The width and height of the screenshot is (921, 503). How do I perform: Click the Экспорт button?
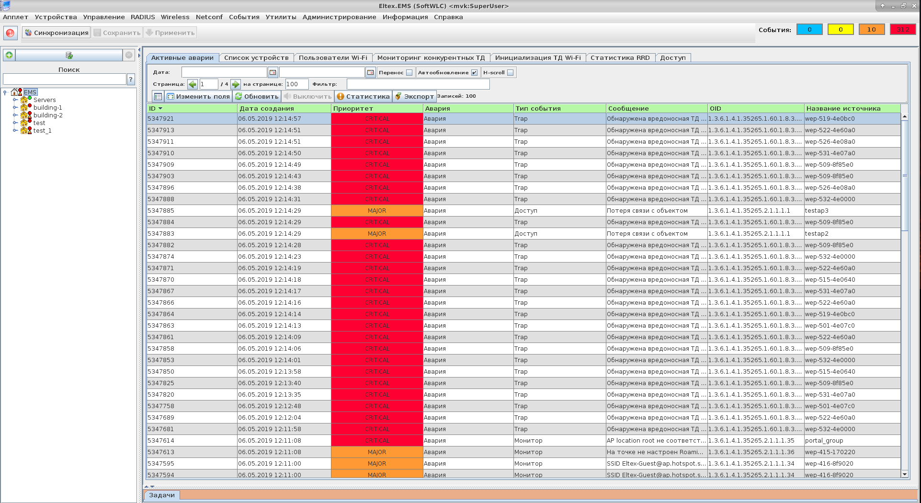pos(414,96)
